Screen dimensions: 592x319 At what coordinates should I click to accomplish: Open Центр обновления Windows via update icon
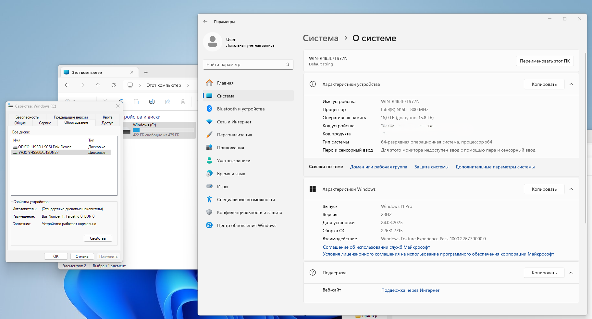coord(209,225)
